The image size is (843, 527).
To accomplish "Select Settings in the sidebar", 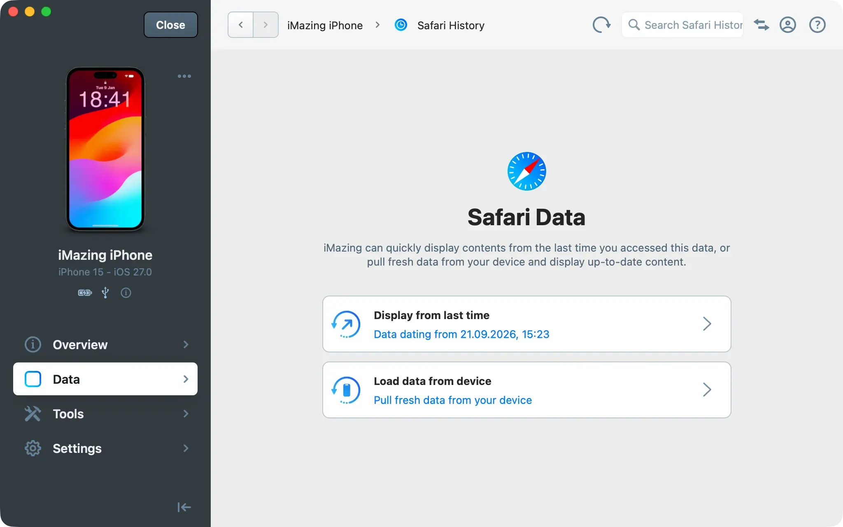I will point(105,448).
